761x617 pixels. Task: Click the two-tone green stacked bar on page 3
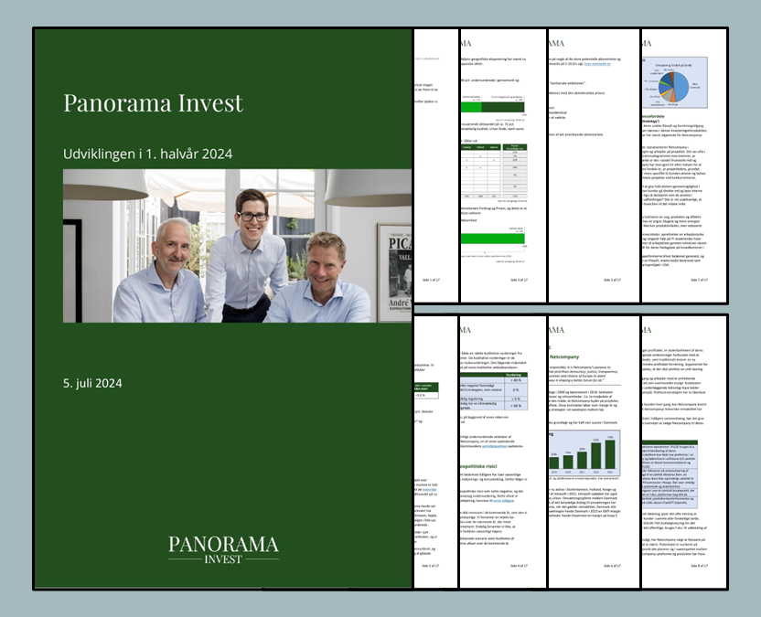point(493,107)
